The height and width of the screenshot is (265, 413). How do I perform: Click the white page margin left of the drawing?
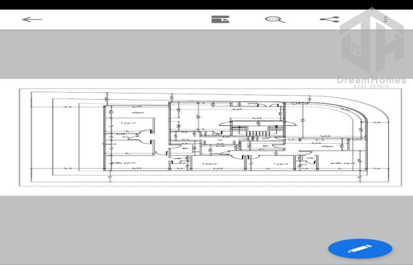coord(25,137)
